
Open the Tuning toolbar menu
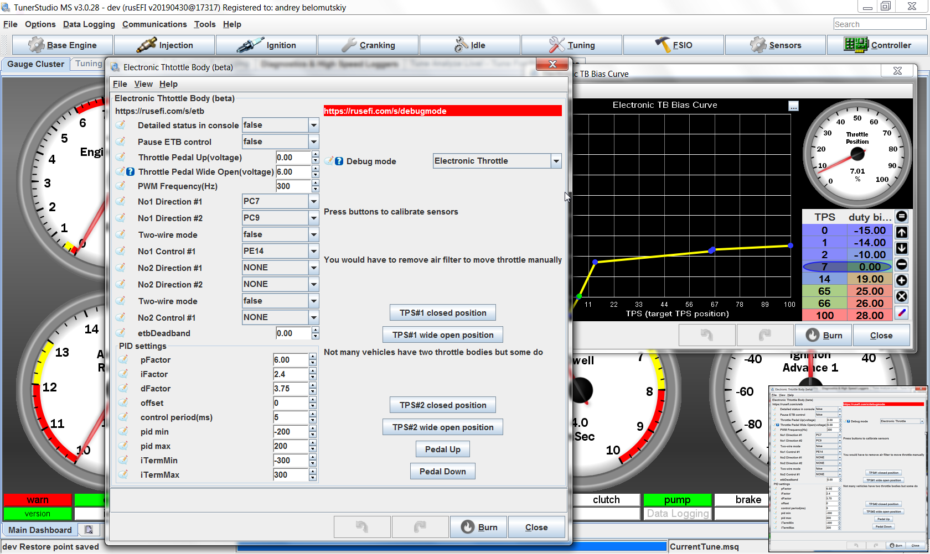[x=572, y=45]
